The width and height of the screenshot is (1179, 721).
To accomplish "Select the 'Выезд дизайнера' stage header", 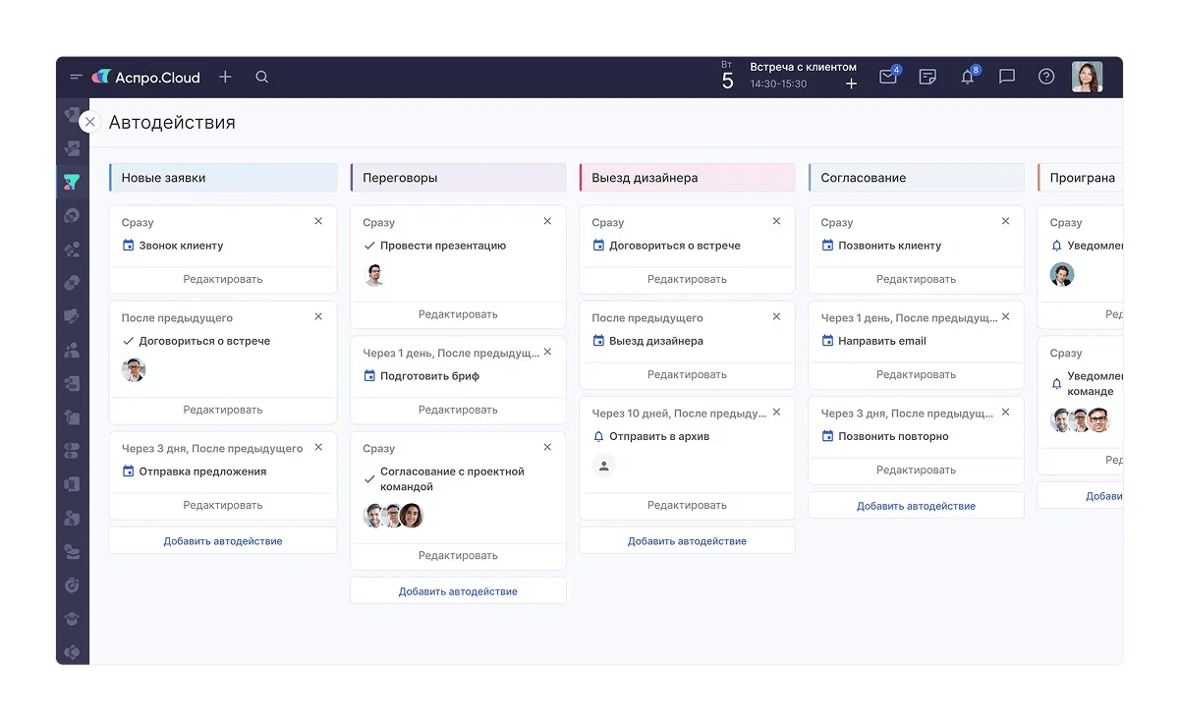I will [x=687, y=178].
